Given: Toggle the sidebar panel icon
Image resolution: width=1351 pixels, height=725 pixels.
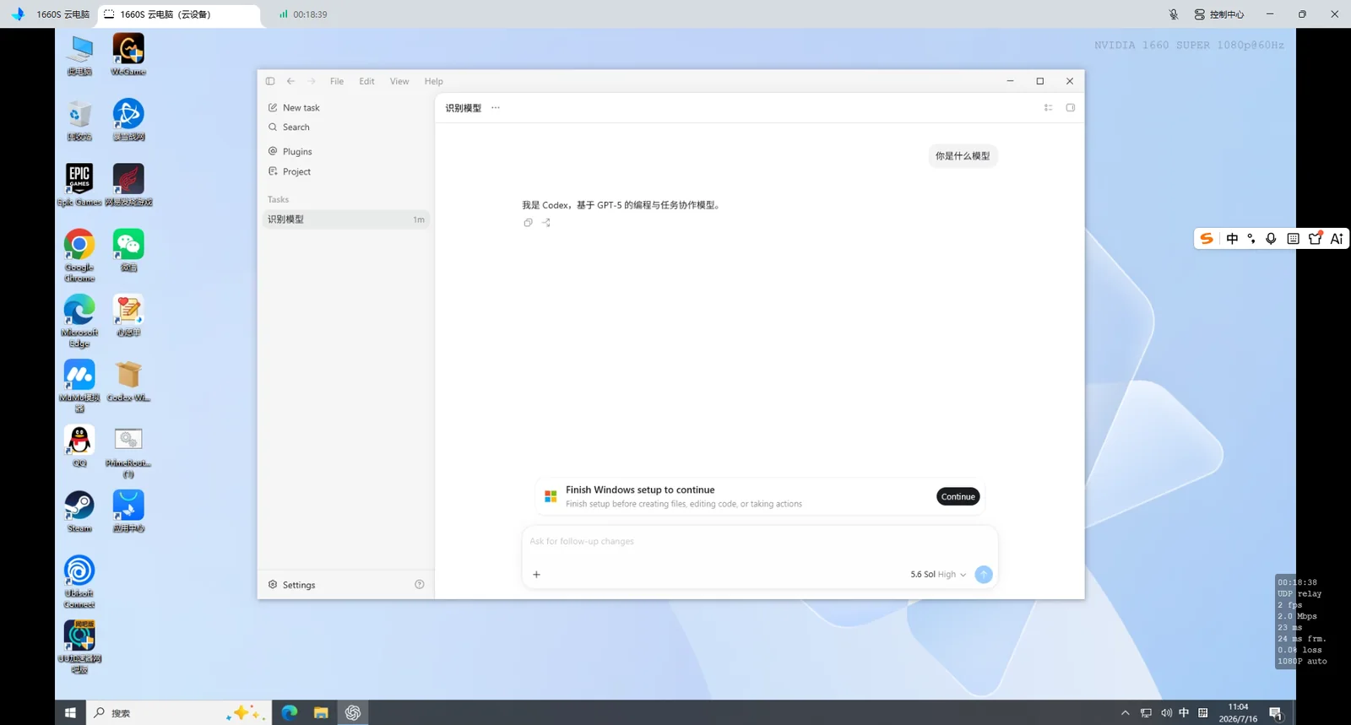Looking at the screenshot, I should point(270,81).
